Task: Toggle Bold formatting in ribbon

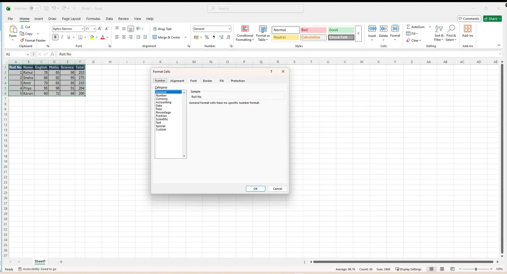Action: (55, 37)
